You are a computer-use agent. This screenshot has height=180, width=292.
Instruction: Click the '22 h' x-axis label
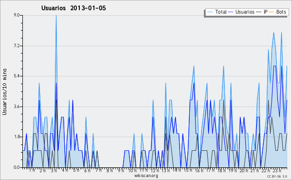(266, 170)
